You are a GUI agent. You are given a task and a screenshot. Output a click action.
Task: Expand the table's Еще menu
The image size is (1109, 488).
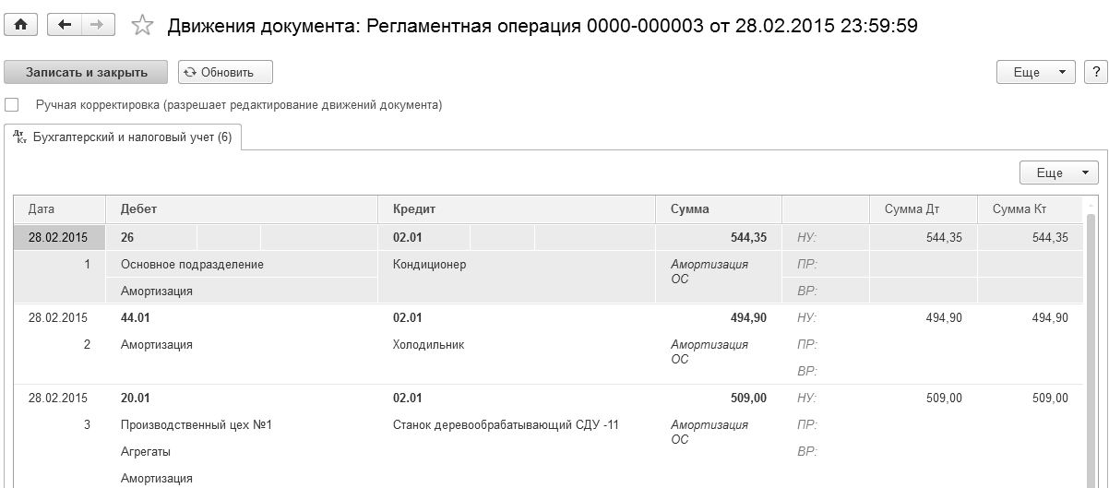point(1058,173)
